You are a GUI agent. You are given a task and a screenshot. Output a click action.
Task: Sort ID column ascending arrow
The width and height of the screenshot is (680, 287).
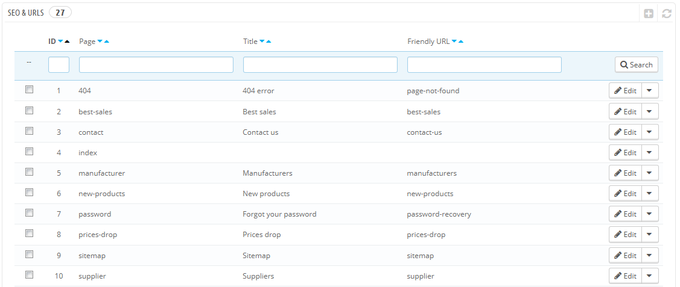click(67, 42)
